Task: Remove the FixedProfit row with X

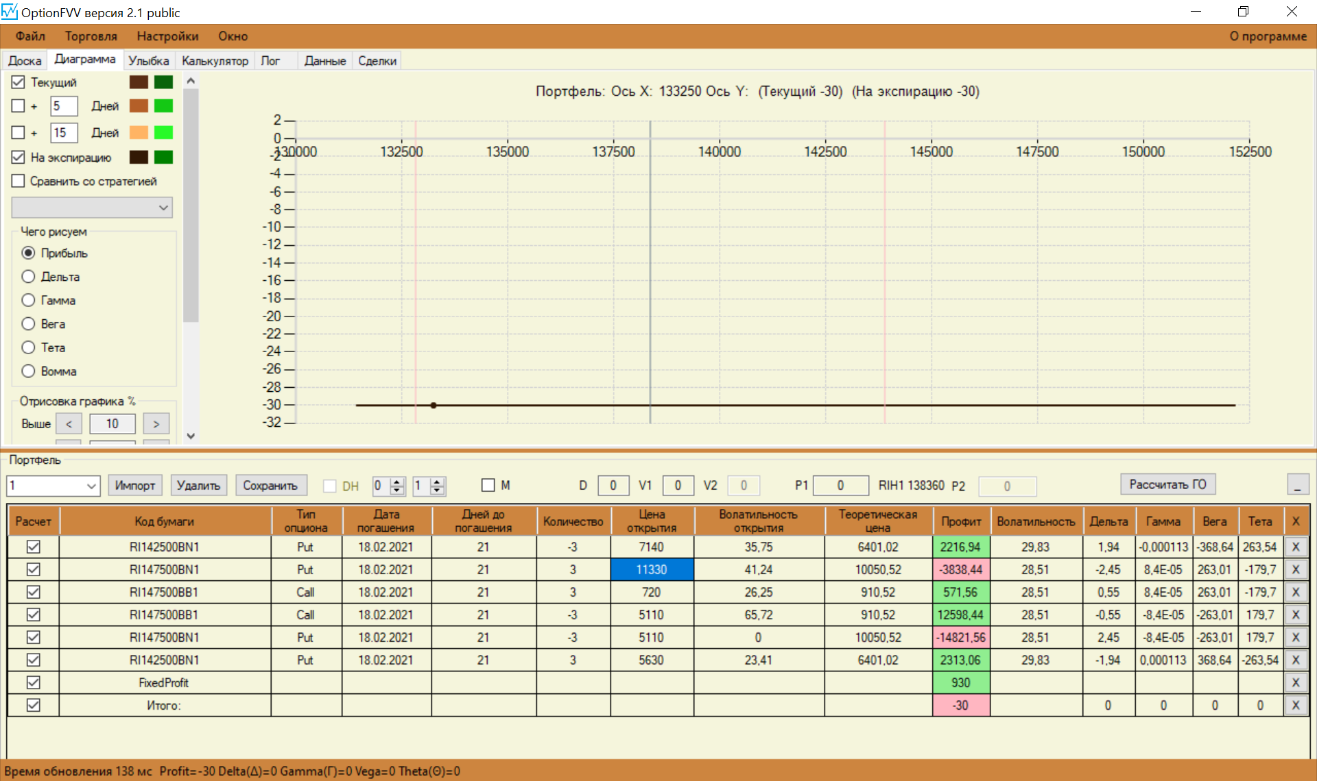Action: pyautogui.click(x=1295, y=682)
